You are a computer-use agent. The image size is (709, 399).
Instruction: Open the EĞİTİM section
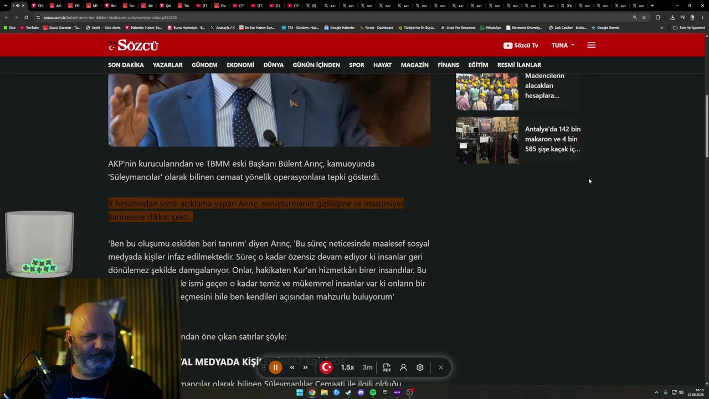478,65
